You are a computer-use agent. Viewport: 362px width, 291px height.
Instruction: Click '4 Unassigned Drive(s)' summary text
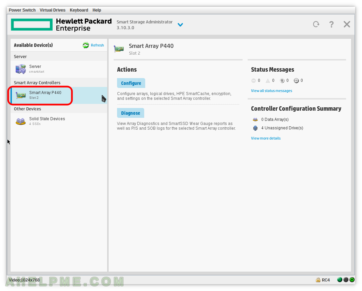[282, 128]
